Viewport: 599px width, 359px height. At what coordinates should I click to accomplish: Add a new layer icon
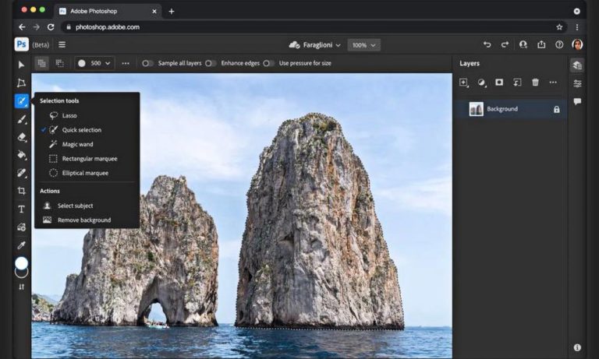[x=463, y=83]
